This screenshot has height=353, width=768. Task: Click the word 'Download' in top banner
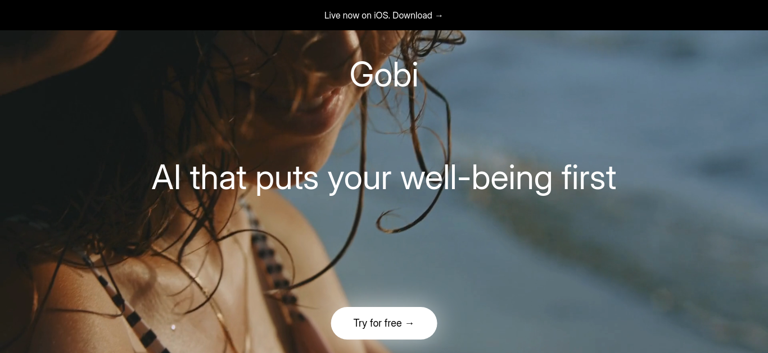point(412,15)
